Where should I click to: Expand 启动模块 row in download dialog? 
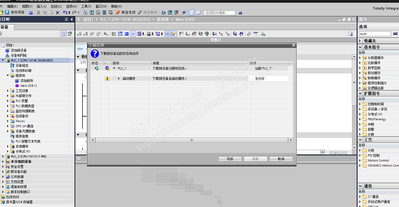[x=119, y=78]
